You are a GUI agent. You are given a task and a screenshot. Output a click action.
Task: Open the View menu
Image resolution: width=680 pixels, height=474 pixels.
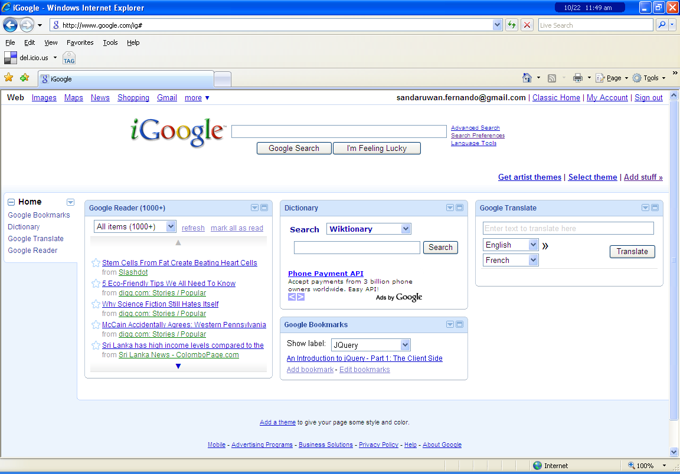51,42
